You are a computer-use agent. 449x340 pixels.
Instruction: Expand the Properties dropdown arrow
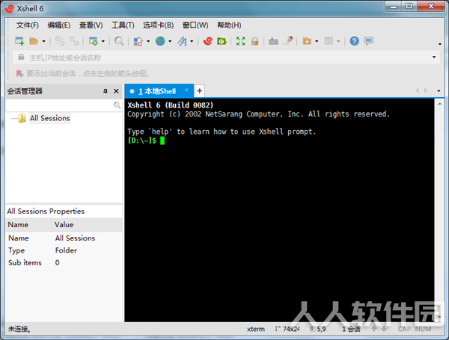pos(103,41)
